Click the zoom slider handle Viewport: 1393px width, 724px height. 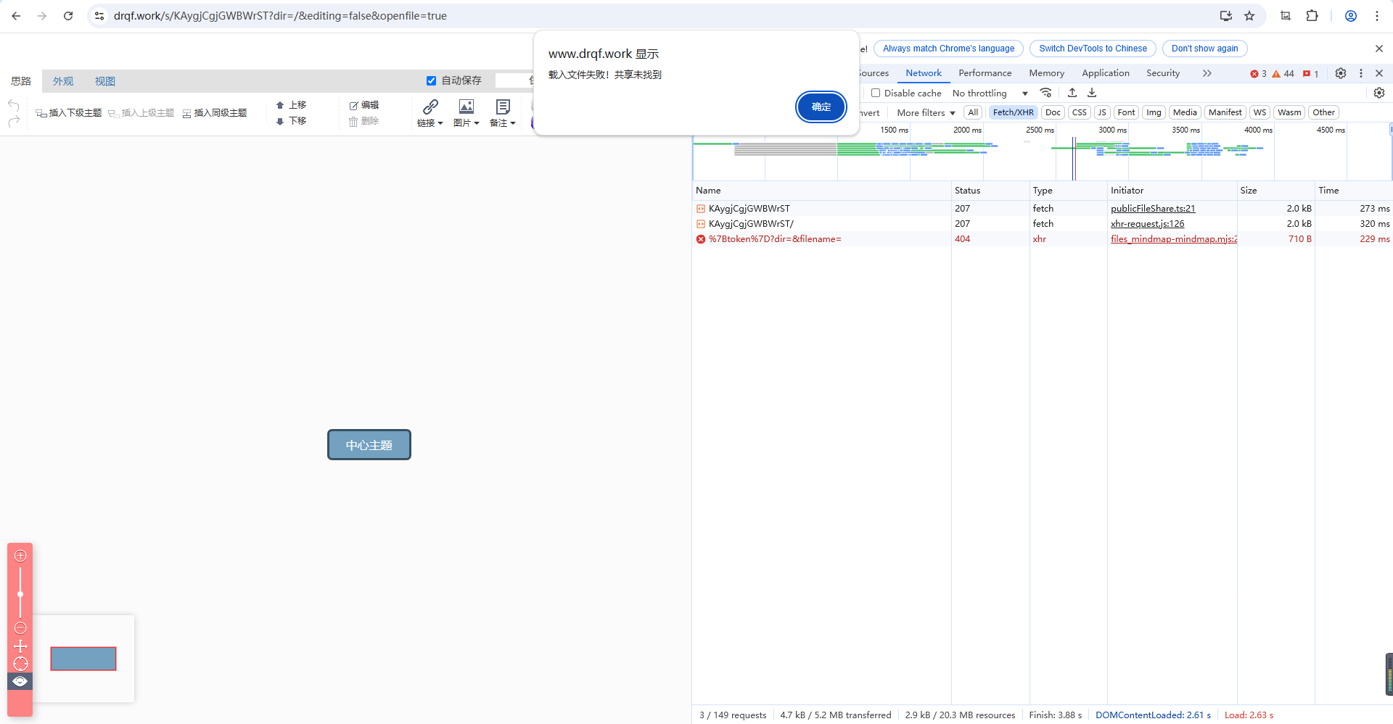pyautogui.click(x=20, y=594)
